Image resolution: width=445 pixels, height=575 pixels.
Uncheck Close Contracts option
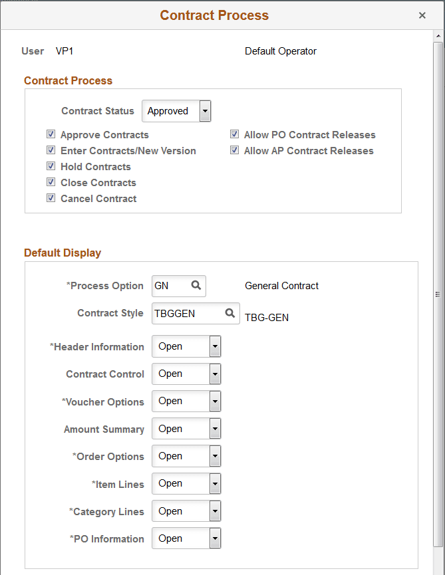point(51,182)
